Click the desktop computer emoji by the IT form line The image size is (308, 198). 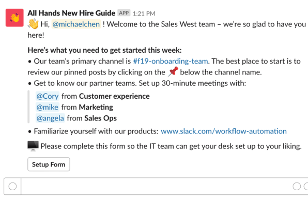(x=33, y=146)
